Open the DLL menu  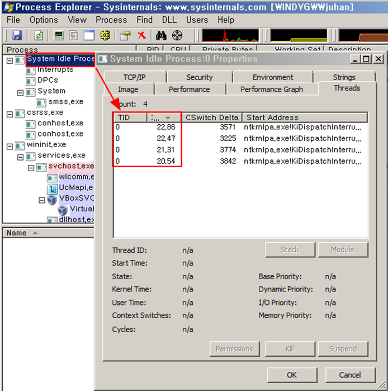click(x=169, y=20)
